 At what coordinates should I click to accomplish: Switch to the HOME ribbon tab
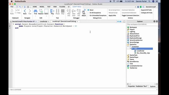click(35, 7)
